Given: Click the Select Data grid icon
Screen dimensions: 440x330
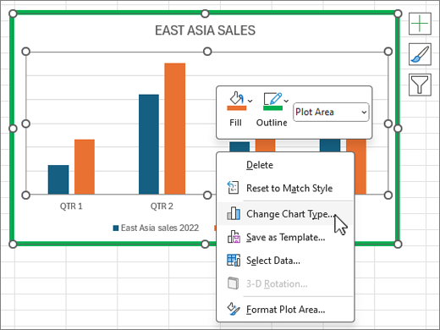Looking at the screenshot, I should [234, 260].
